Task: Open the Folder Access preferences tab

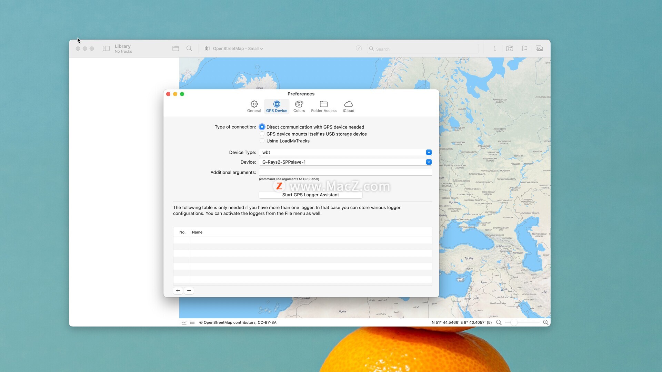Action: (324, 106)
